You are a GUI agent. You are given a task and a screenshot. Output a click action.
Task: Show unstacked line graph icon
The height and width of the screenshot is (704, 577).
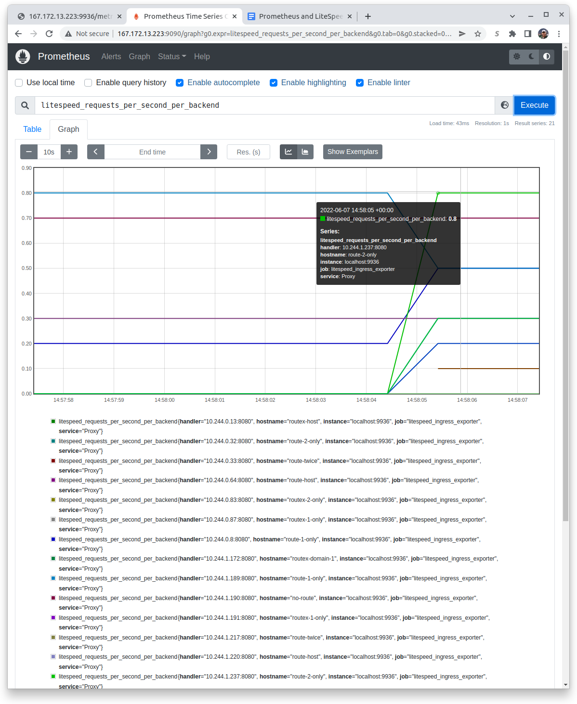[288, 152]
